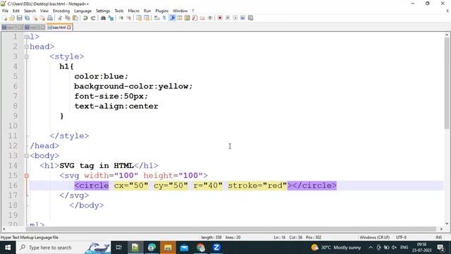The image size is (451, 254).
Task: Click the Paste clipboard toolbar icon
Action: (x=75, y=18)
